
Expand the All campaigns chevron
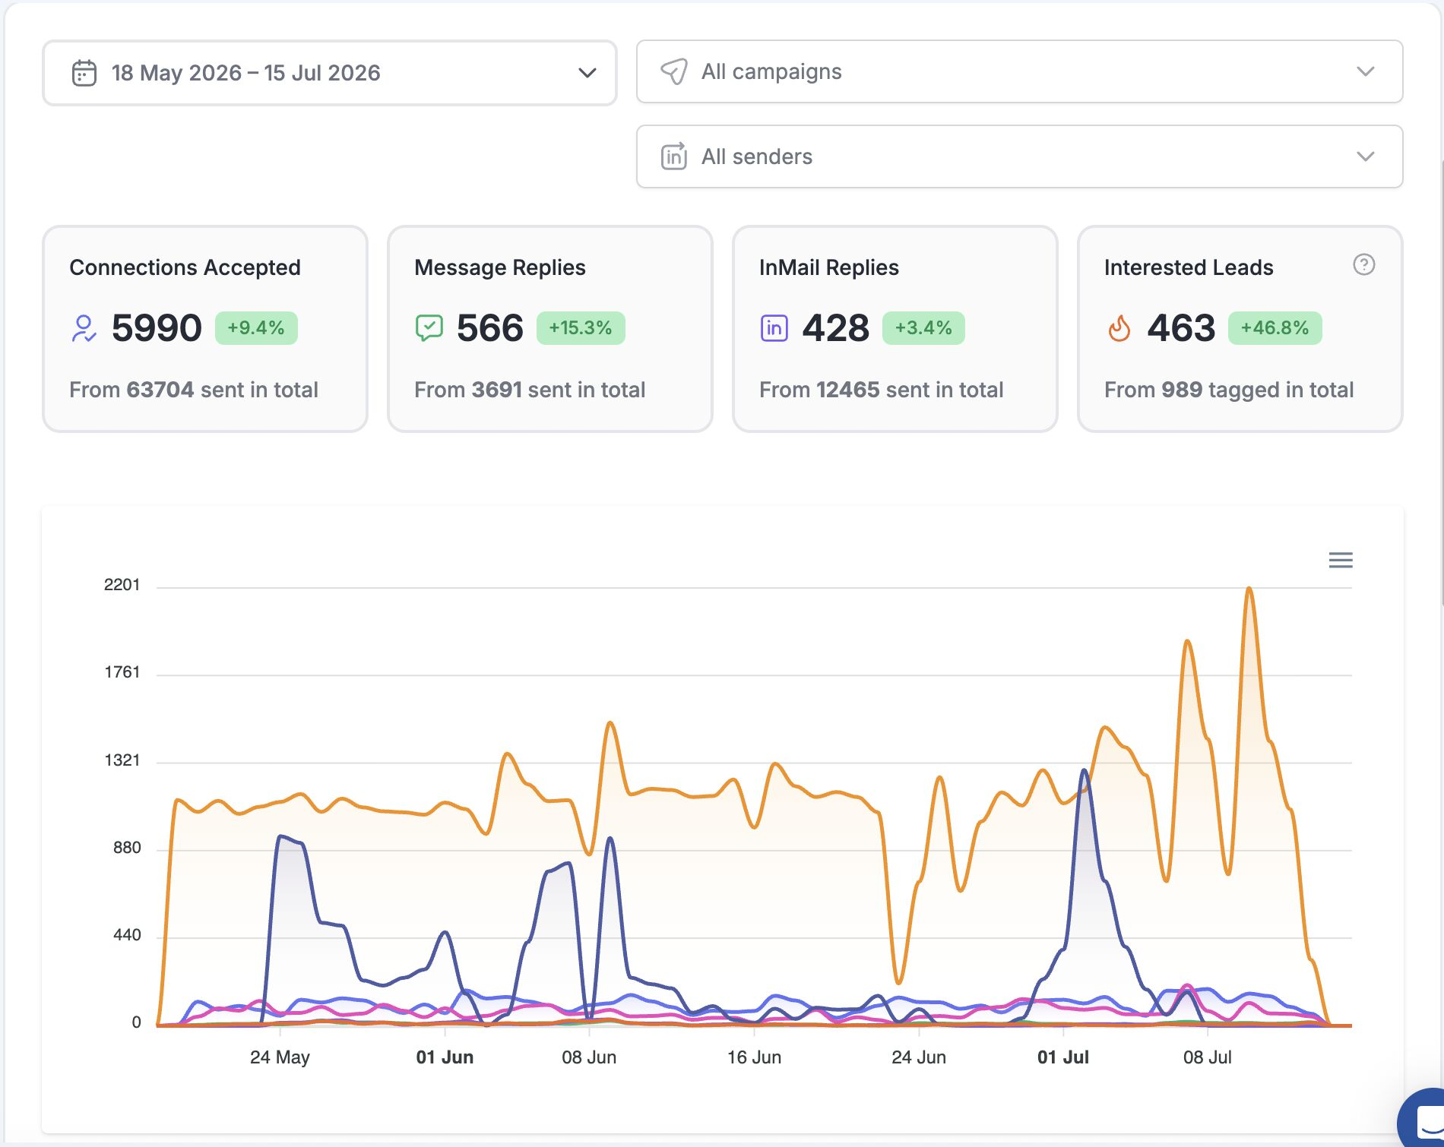(x=1365, y=71)
